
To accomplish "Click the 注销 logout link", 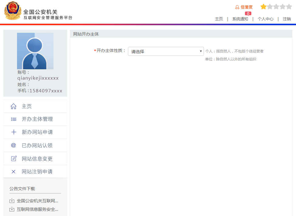I will tap(287, 19).
